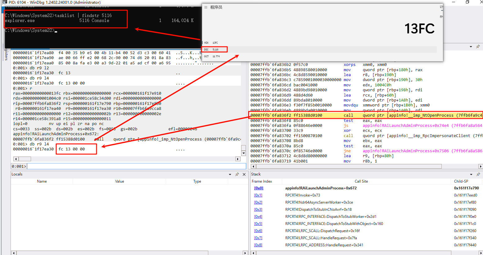
Task: Pin the Locals panel
Action: pos(237,174)
